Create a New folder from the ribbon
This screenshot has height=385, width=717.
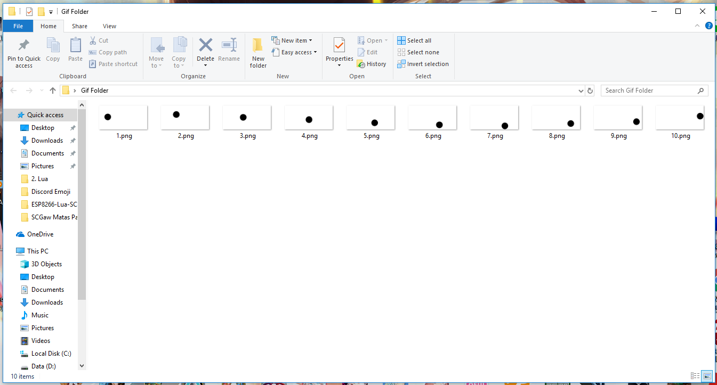coord(258,53)
